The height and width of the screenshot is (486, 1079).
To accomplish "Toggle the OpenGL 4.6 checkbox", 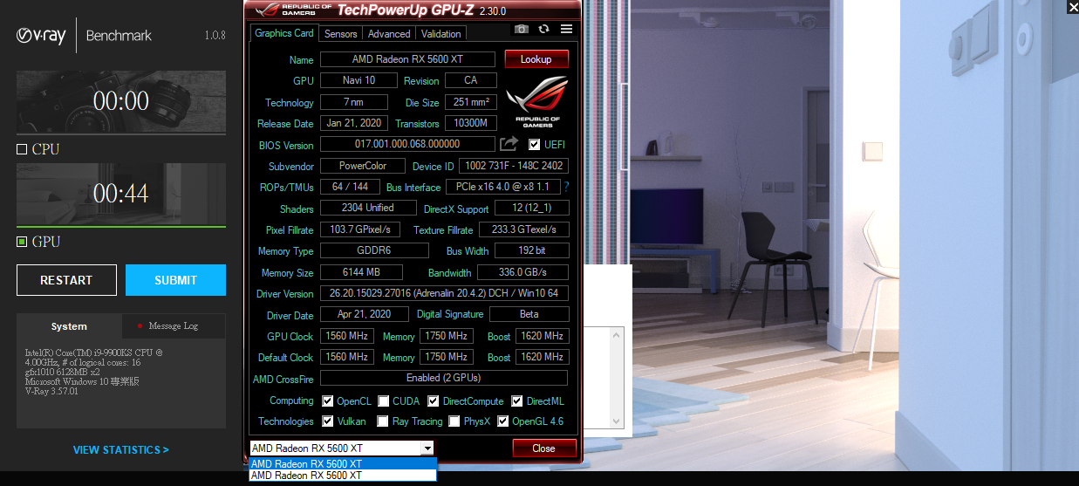I will [502, 421].
